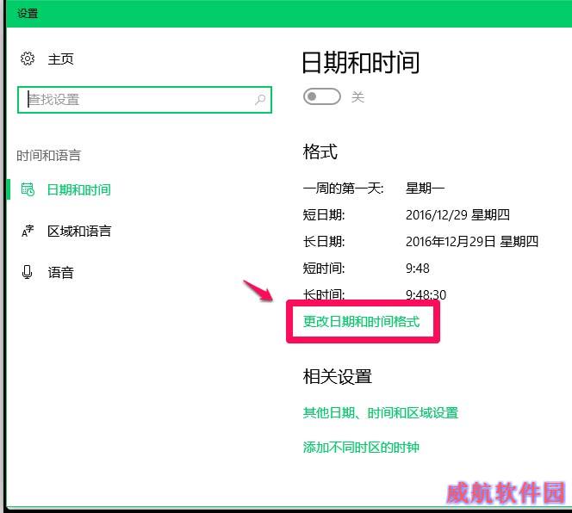Toggle the switch labeled 关

click(x=322, y=96)
